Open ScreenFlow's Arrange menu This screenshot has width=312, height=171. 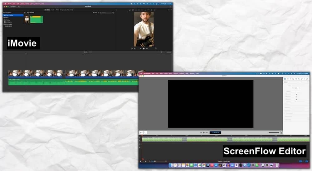click(182, 73)
